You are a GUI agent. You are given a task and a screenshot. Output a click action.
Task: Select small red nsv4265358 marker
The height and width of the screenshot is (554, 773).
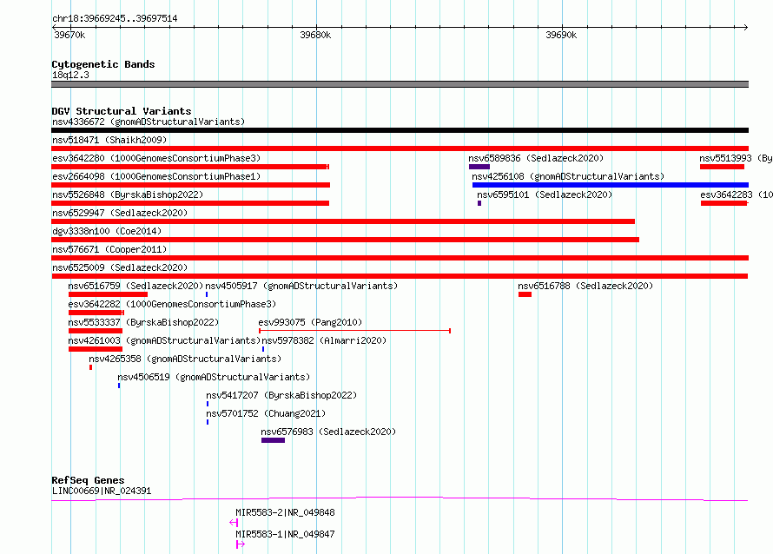point(90,367)
